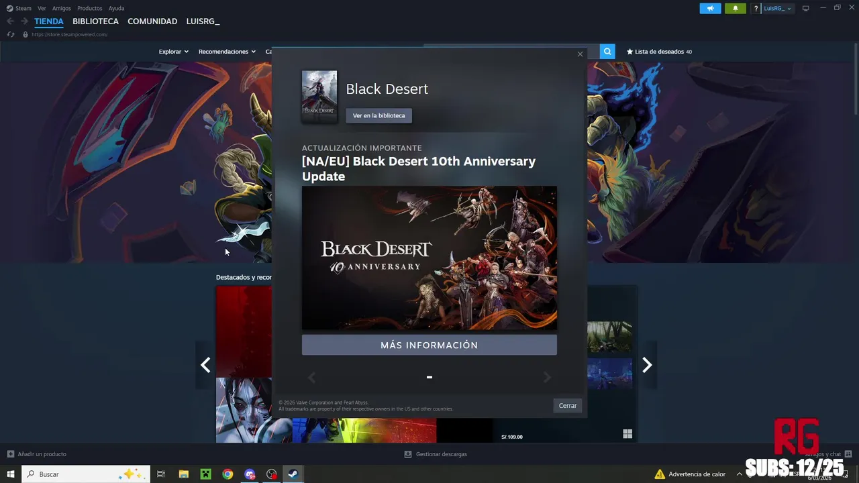Open Lista de deseados wishlist
This screenshot has height=483, width=859.
pos(659,52)
